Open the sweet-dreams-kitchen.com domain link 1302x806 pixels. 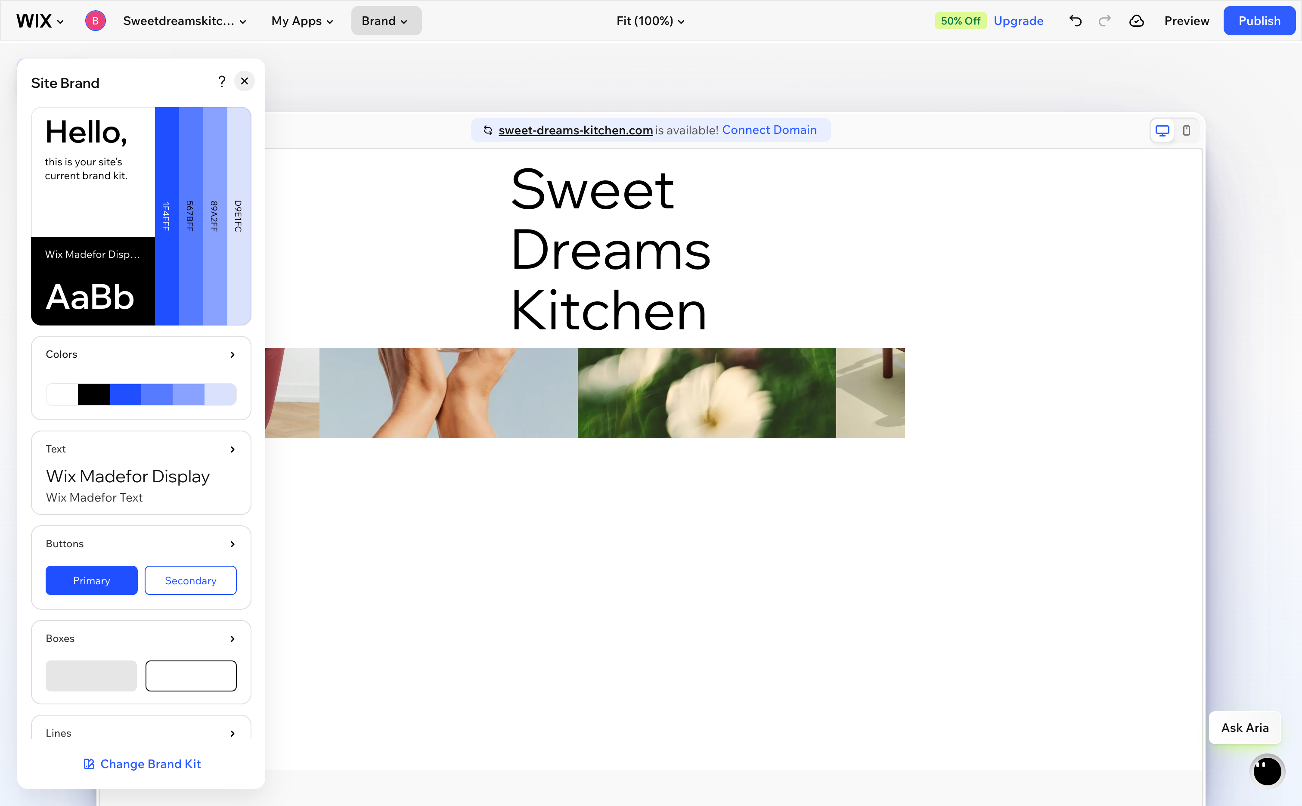[x=576, y=130]
